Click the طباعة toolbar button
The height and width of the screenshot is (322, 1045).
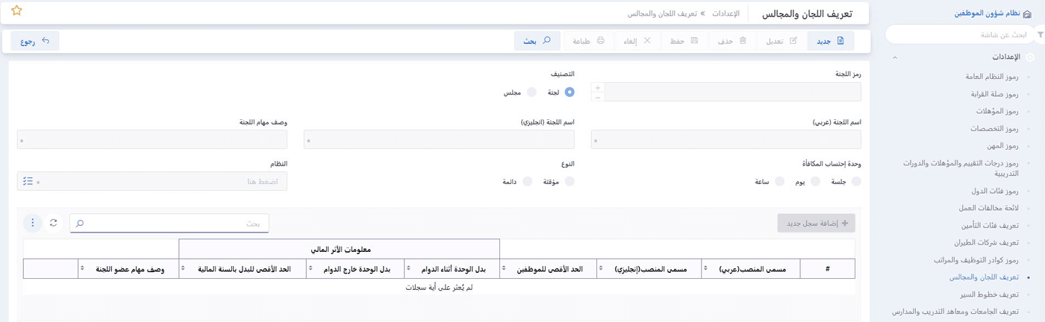click(x=588, y=41)
